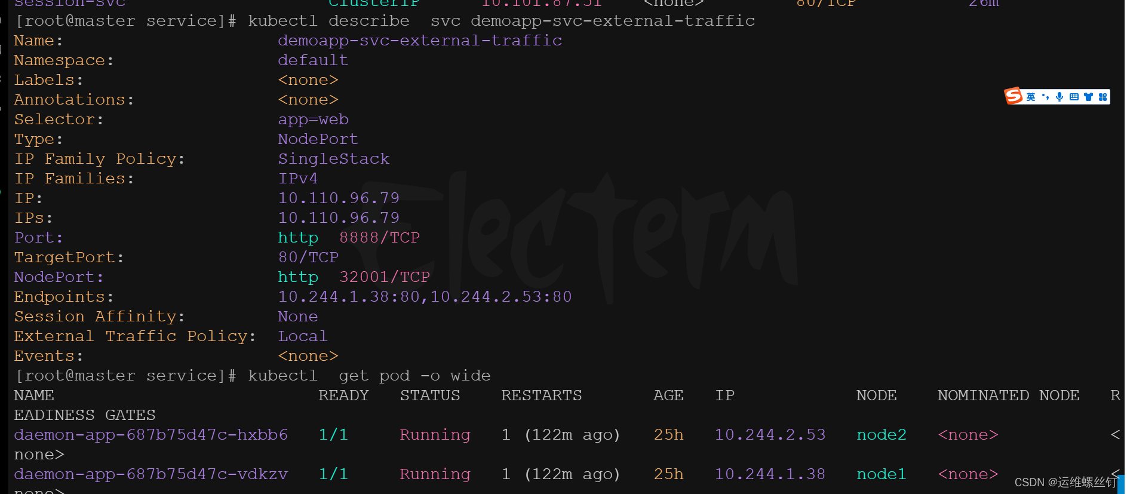Click the 'Namespace:' label
This screenshot has height=494, width=1127.
[64, 60]
